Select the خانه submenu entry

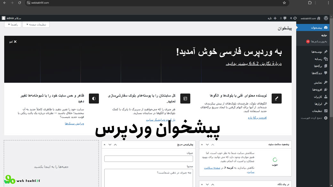pyautogui.click(x=324, y=35)
